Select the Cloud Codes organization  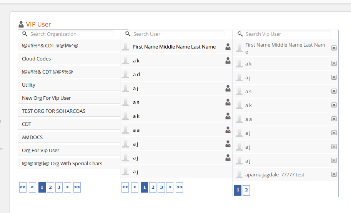37,59
